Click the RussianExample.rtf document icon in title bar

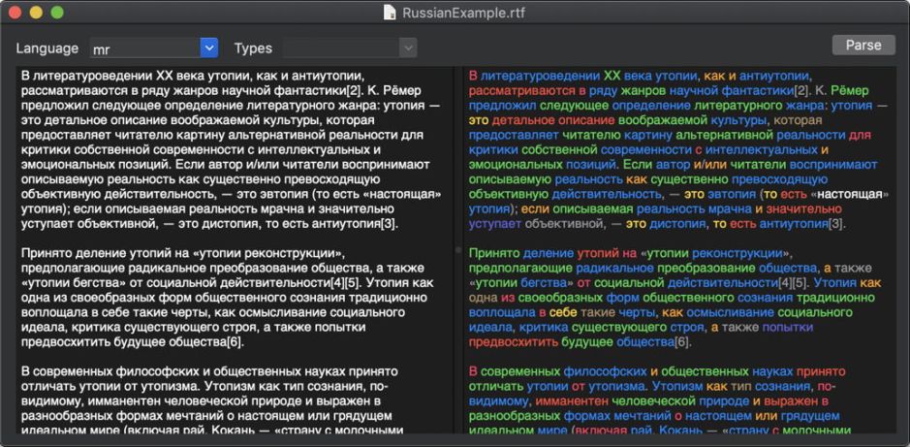(390, 14)
